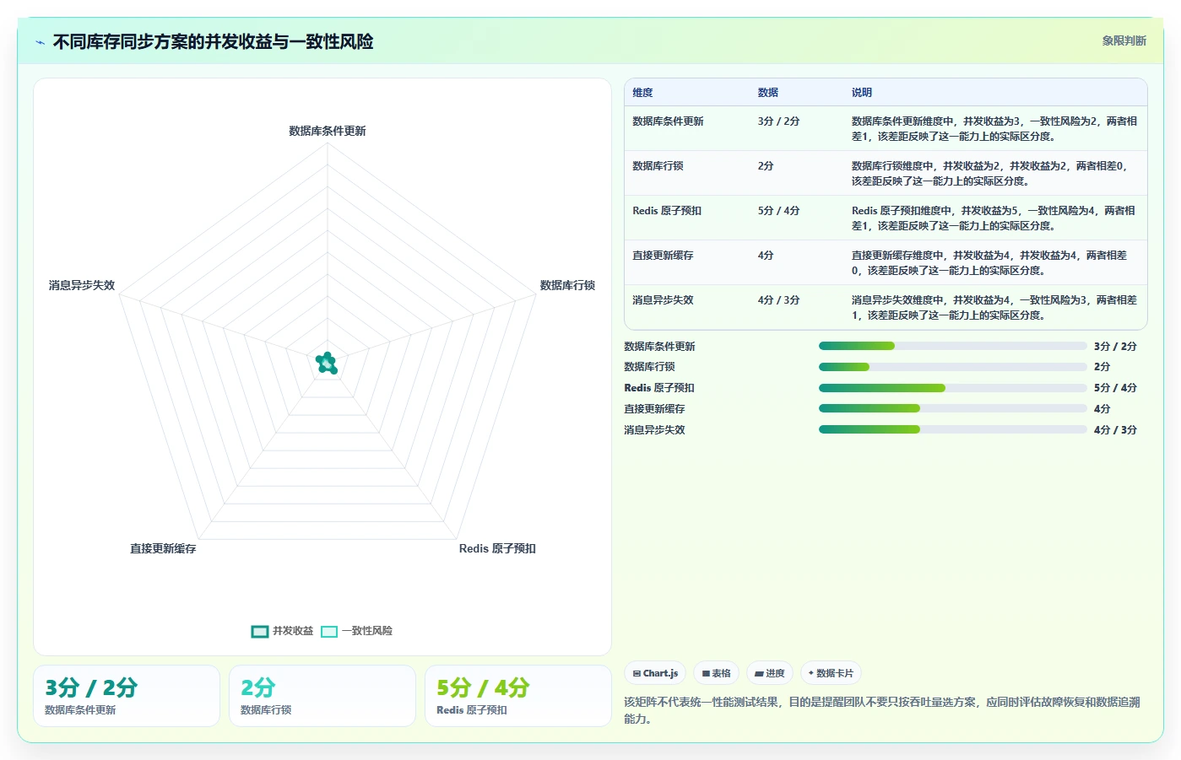Screen dimensions: 1181x760
Task: Click the 4分 / 3分 value in the table
Action: click(778, 300)
